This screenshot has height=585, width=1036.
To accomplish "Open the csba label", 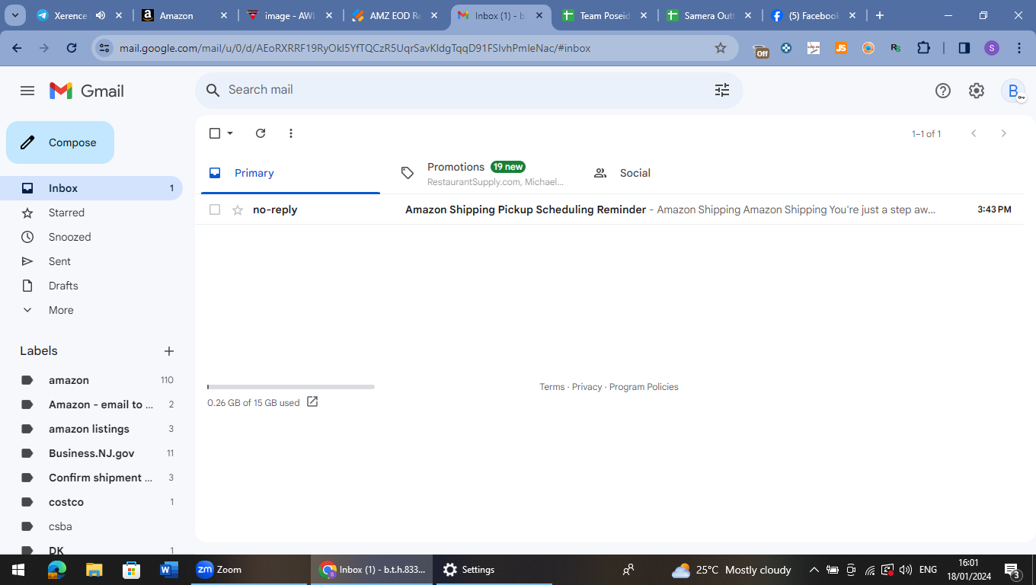I will tap(91, 526).
